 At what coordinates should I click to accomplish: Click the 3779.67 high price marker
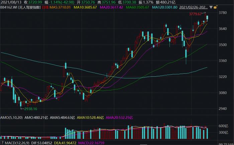tap(195, 14)
